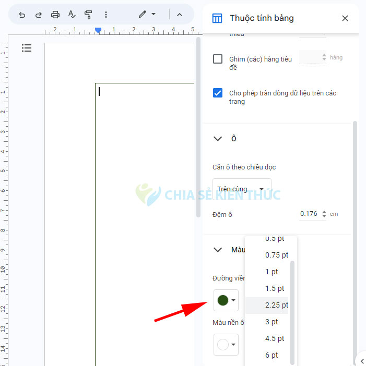Open the white cell background color picker
This screenshot has height=366, width=366.
pos(226,345)
